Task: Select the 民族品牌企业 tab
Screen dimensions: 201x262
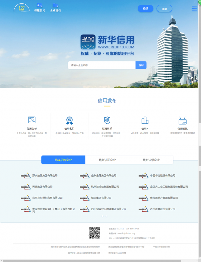Action: 63,160
